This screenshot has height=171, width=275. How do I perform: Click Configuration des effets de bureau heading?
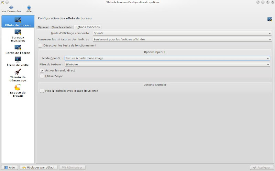[x=65, y=18]
